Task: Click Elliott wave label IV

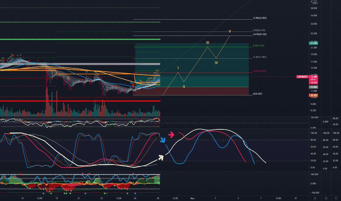Action: click(216, 63)
